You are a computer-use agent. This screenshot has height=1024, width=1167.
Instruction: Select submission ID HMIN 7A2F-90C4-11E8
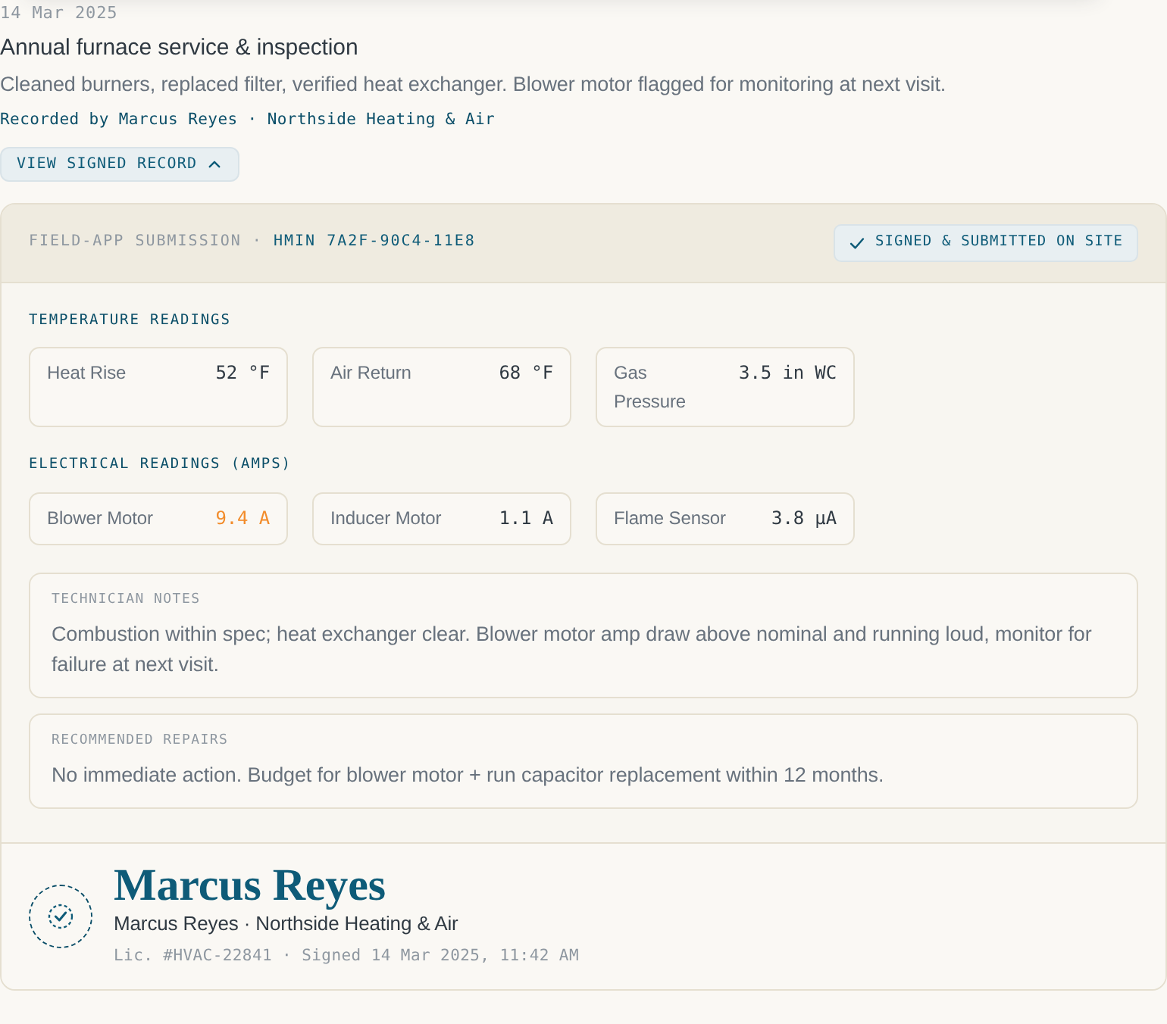374,241
